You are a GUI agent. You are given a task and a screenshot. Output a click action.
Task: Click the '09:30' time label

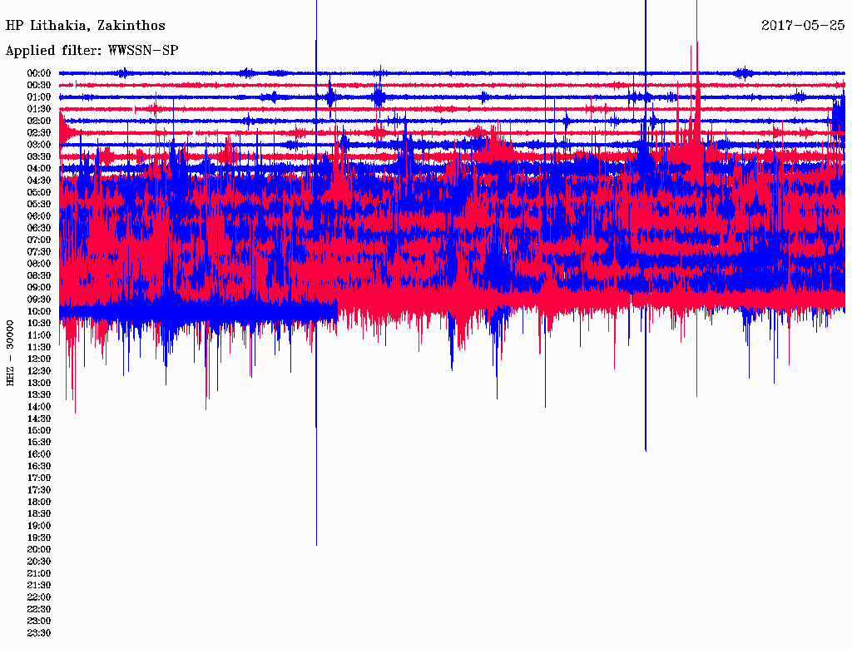point(39,300)
